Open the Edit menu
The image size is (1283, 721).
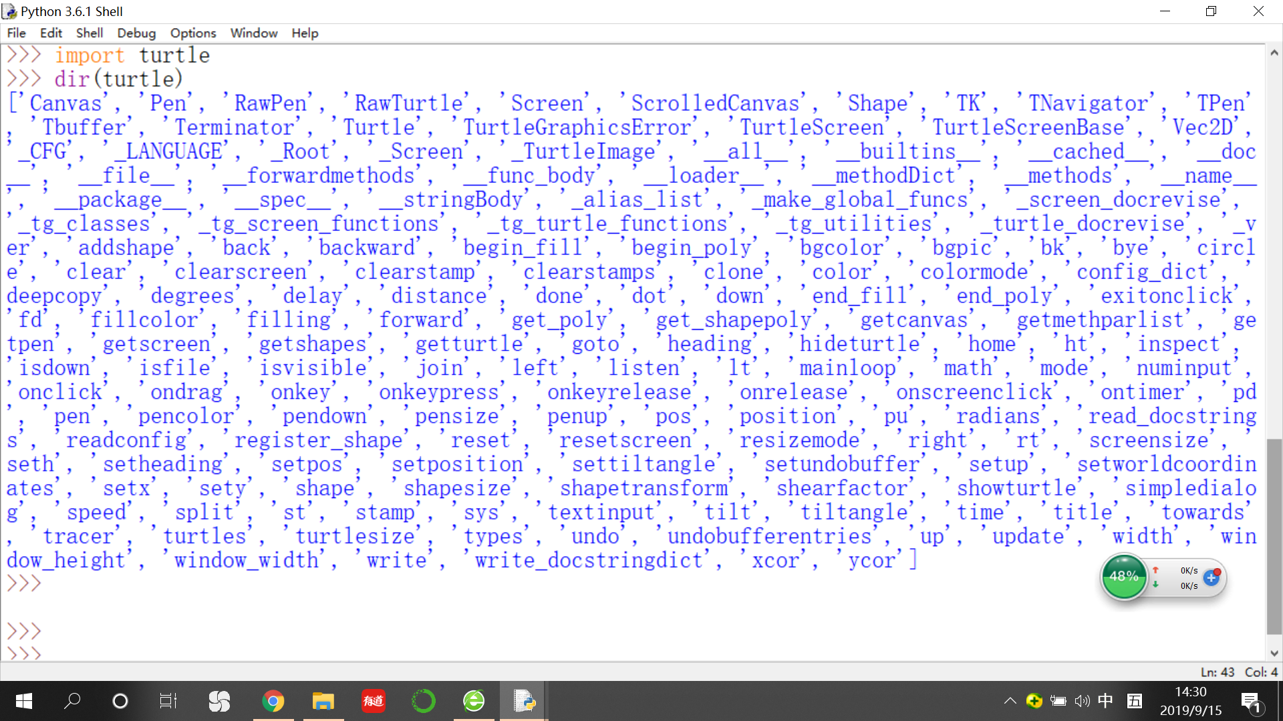(x=51, y=33)
